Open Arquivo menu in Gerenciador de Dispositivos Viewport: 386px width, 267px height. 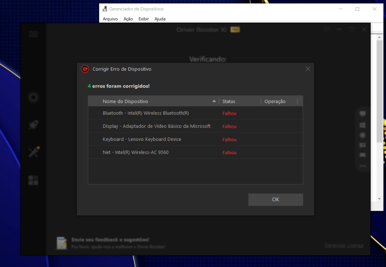[x=110, y=19]
